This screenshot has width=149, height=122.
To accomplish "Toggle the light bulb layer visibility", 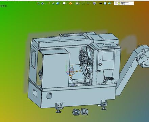I will [x=116, y=3].
